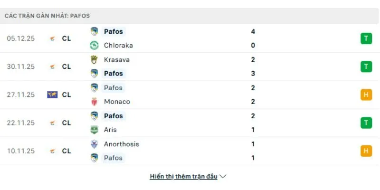Click the league flag icon on 10.11.25
380x190 pixels.
click(52, 151)
